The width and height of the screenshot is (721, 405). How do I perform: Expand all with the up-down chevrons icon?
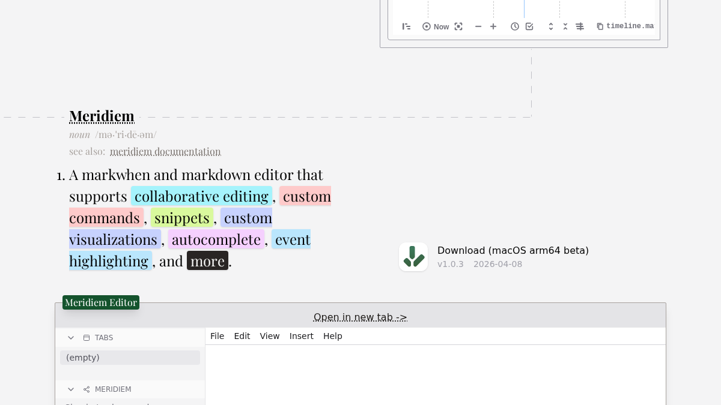pos(550,26)
